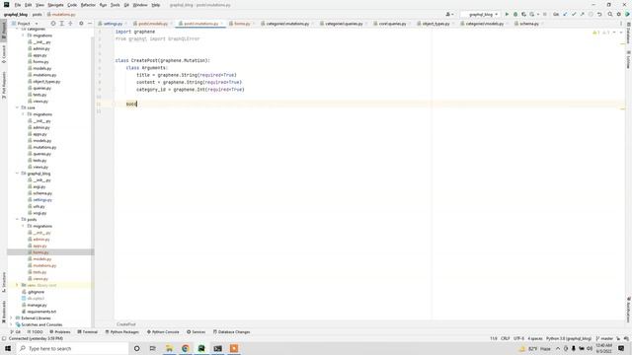Switch to the schema.py editor tab
Image resolution: width=632 pixels, height=355 pixels.
[529, 24]
